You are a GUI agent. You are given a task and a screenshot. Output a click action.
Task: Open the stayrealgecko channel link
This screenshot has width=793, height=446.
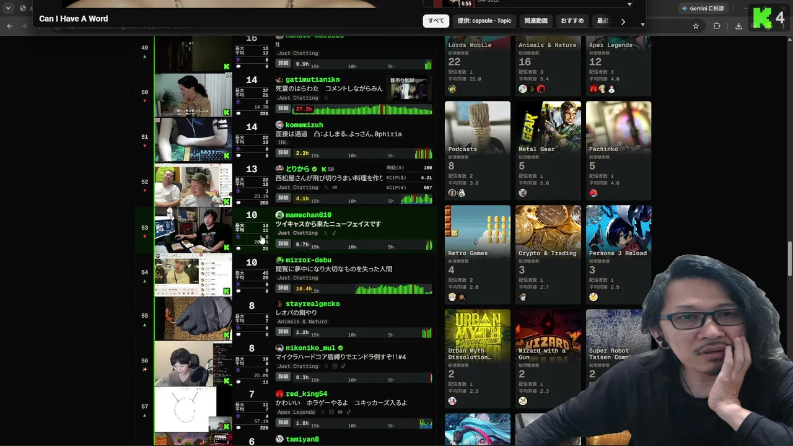(x=312, y=304)
